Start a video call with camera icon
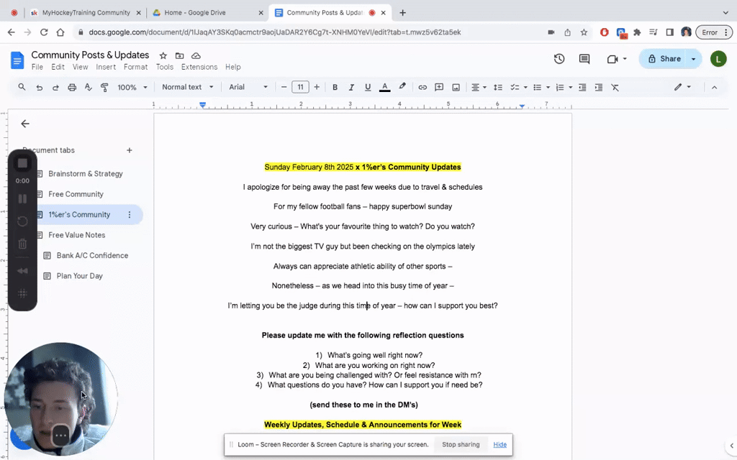 coord(612,59)
